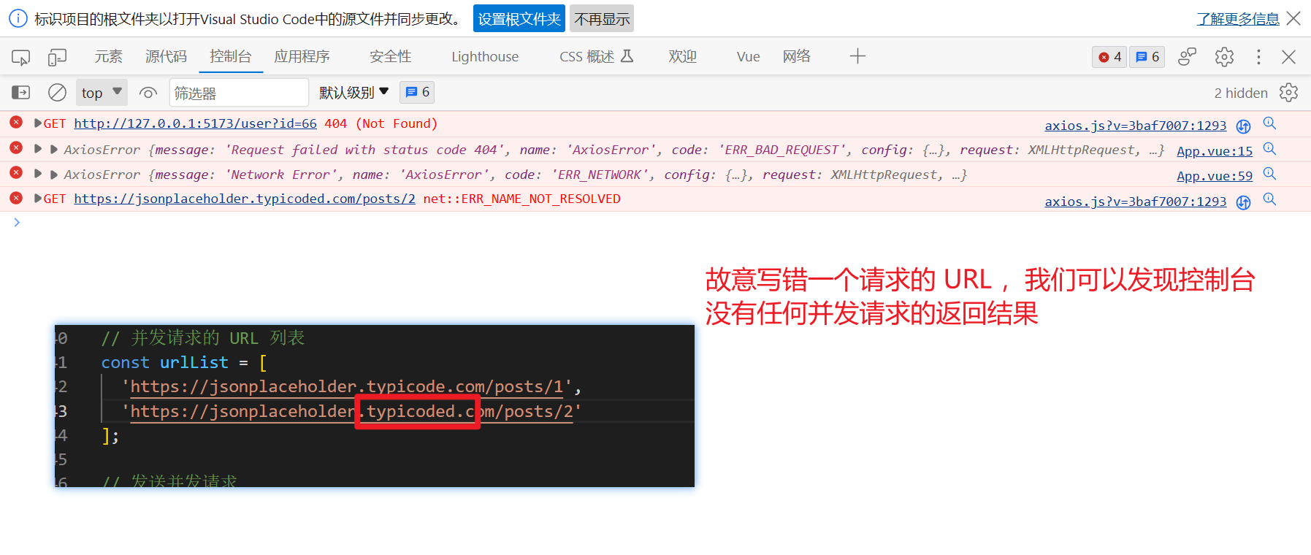Screen dimensions: 1311x555
Task: Click the 2 hidden messages label
Action: [x=1241, y=93]
